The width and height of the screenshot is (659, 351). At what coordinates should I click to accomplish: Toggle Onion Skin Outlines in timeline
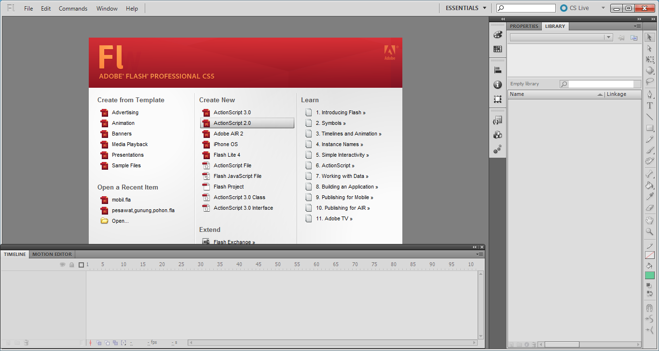(107, 343)
